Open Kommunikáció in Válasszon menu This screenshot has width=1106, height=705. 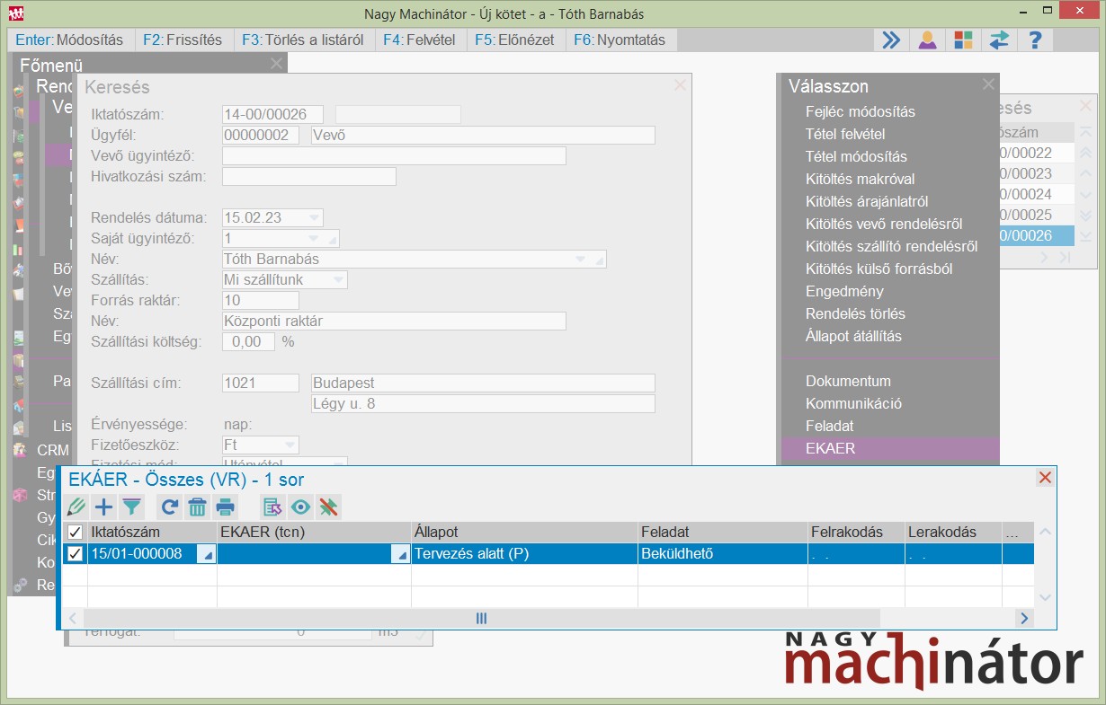coord(853,403)
